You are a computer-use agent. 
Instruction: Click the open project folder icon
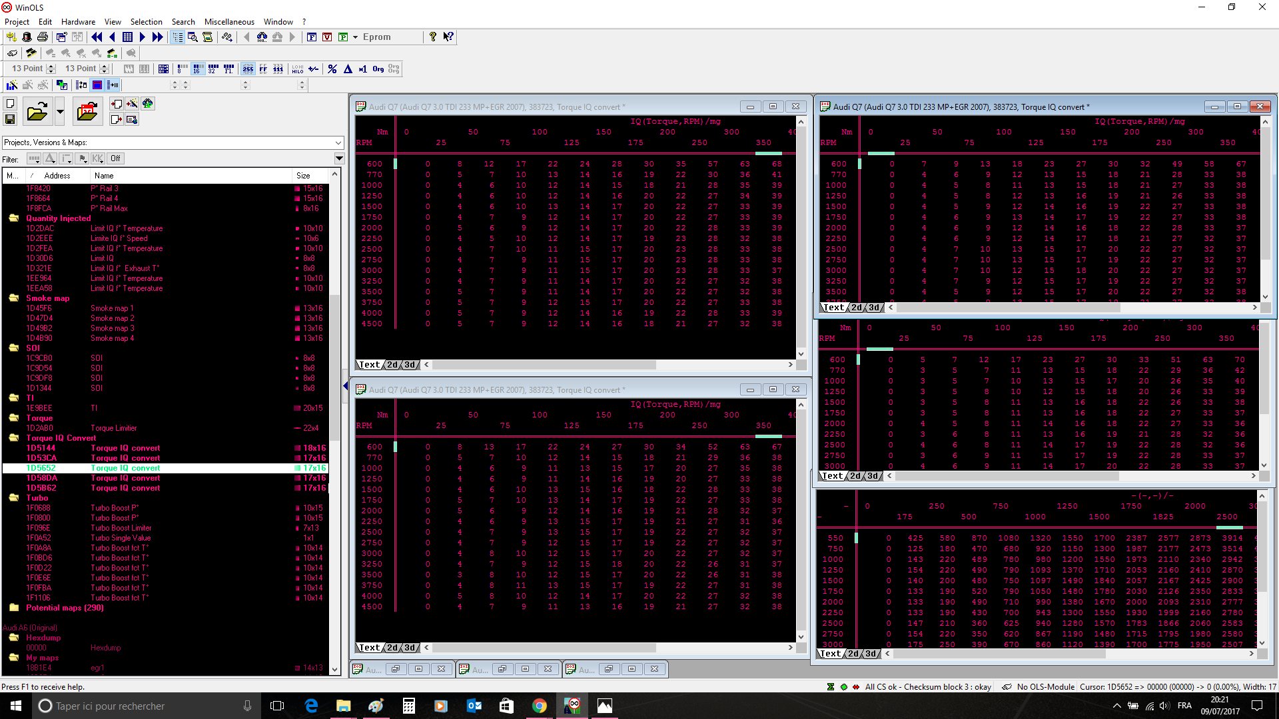pos(37,111)
